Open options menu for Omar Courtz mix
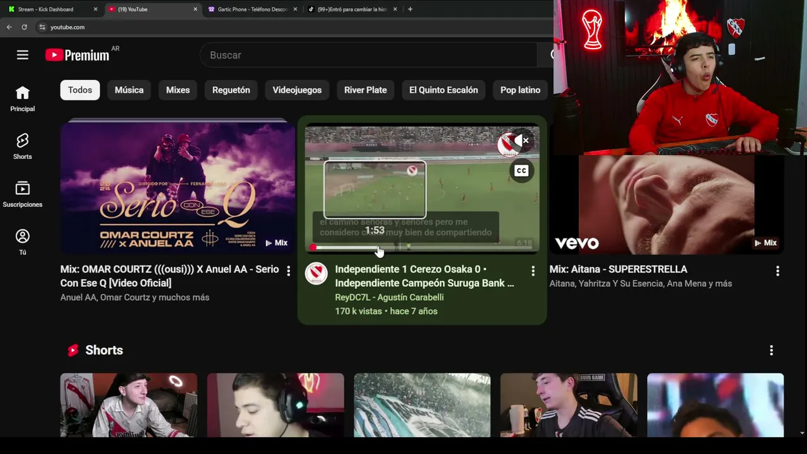The height and width of the screenshot is (454, 807). pos(288,271)
